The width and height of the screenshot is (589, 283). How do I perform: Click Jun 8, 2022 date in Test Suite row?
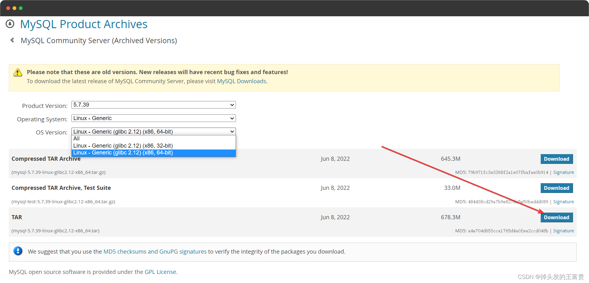pos(335,188)
